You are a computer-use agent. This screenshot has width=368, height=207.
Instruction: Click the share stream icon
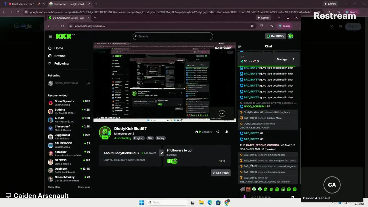click(218, 132)
